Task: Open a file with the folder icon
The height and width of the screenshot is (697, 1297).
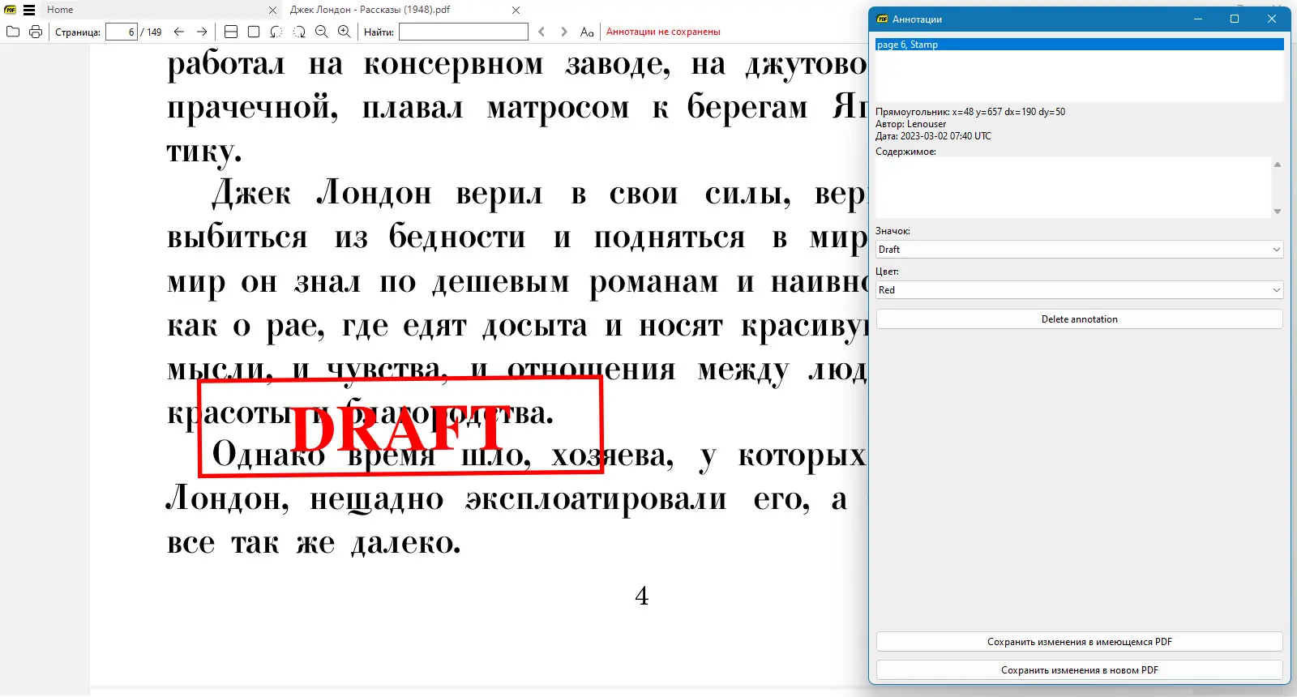Action: tap(13, 32)
